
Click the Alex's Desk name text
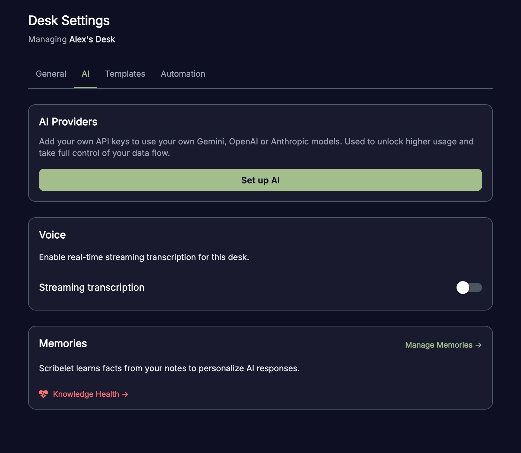coord(92,39)
